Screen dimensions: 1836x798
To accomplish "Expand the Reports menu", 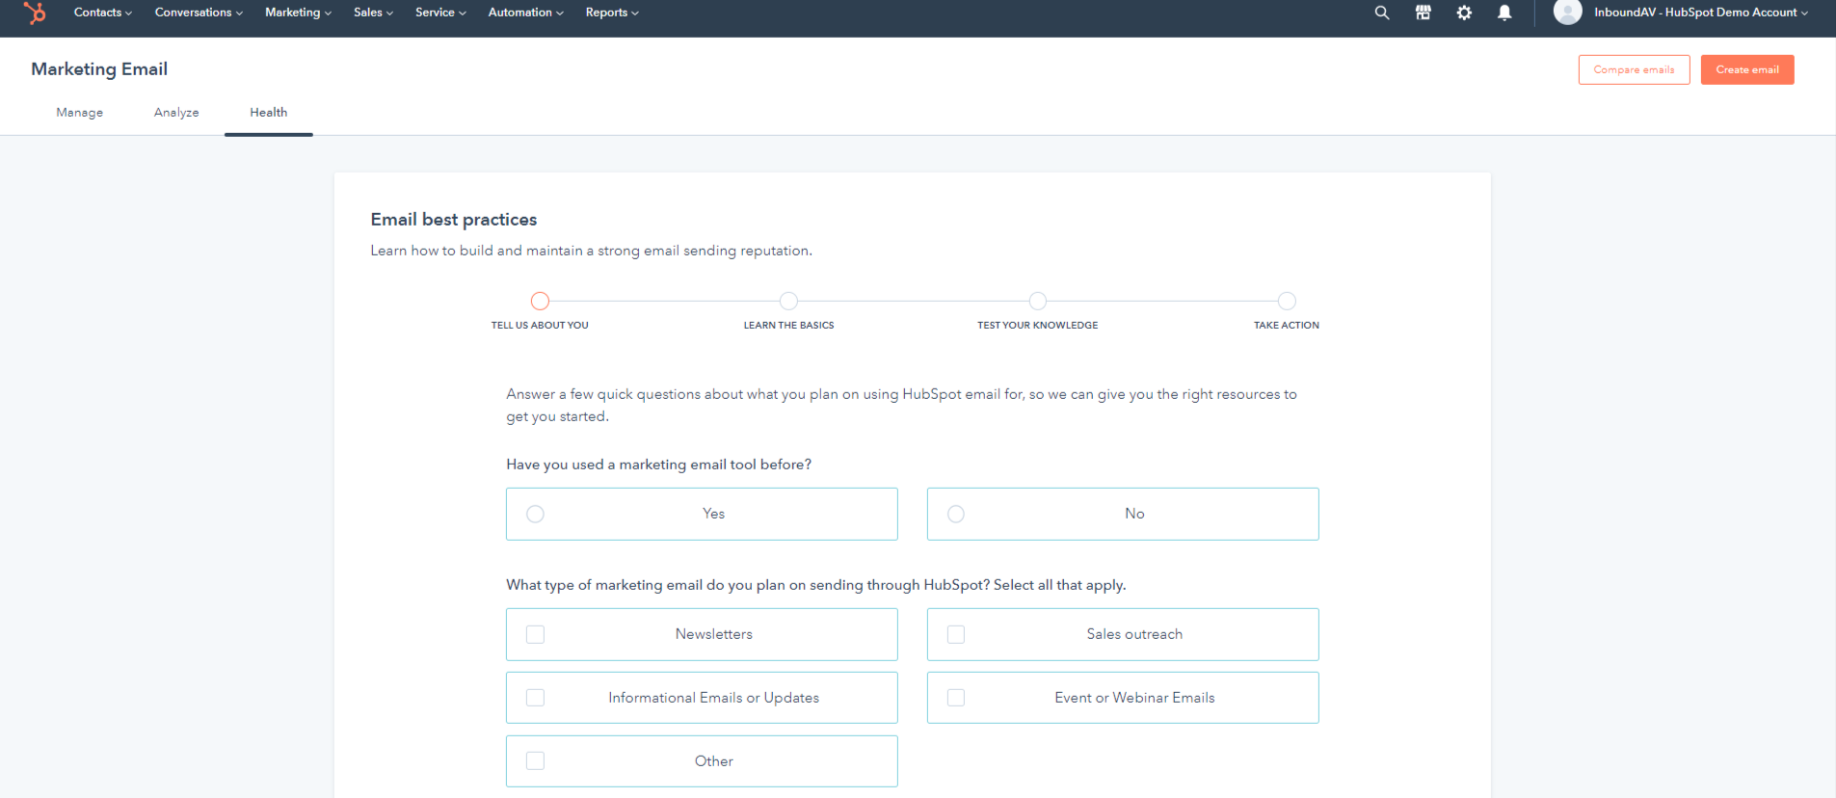I will click(x=612, y=13).
